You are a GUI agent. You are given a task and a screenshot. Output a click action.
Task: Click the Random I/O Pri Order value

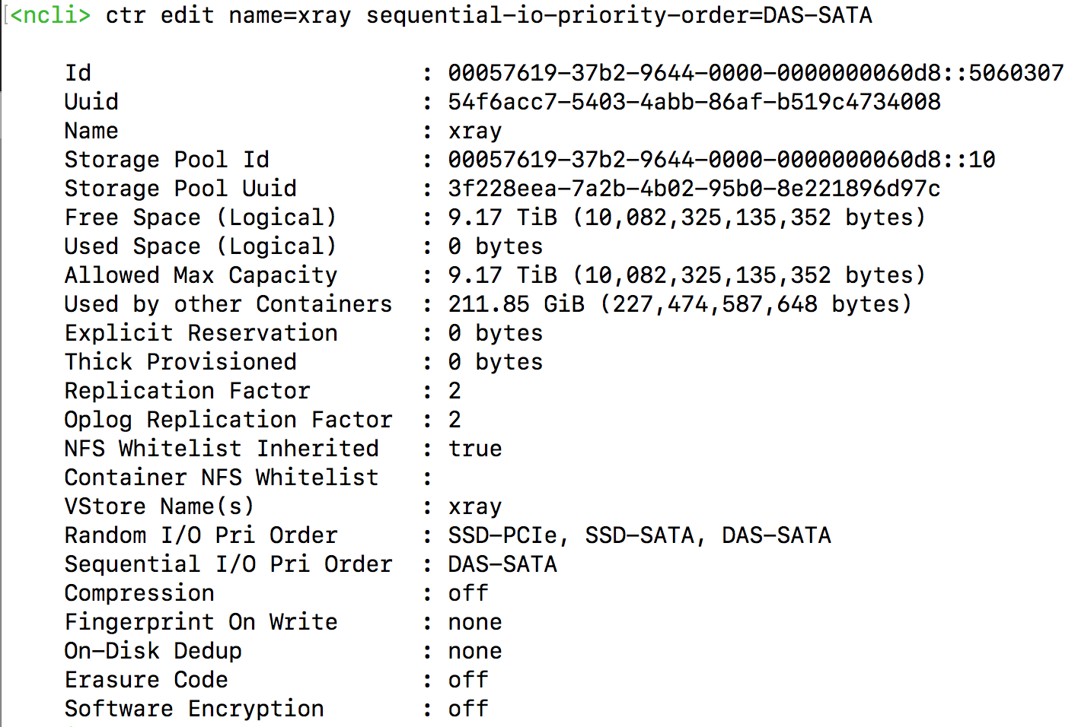pos(639,535)
